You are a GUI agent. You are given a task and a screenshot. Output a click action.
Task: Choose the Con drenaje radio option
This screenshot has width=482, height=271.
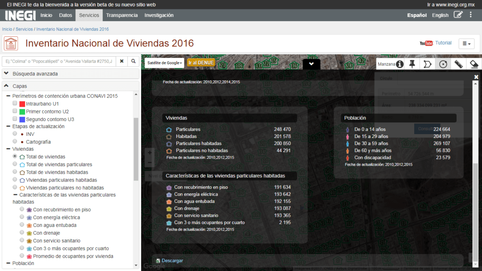tap(22, 233)
